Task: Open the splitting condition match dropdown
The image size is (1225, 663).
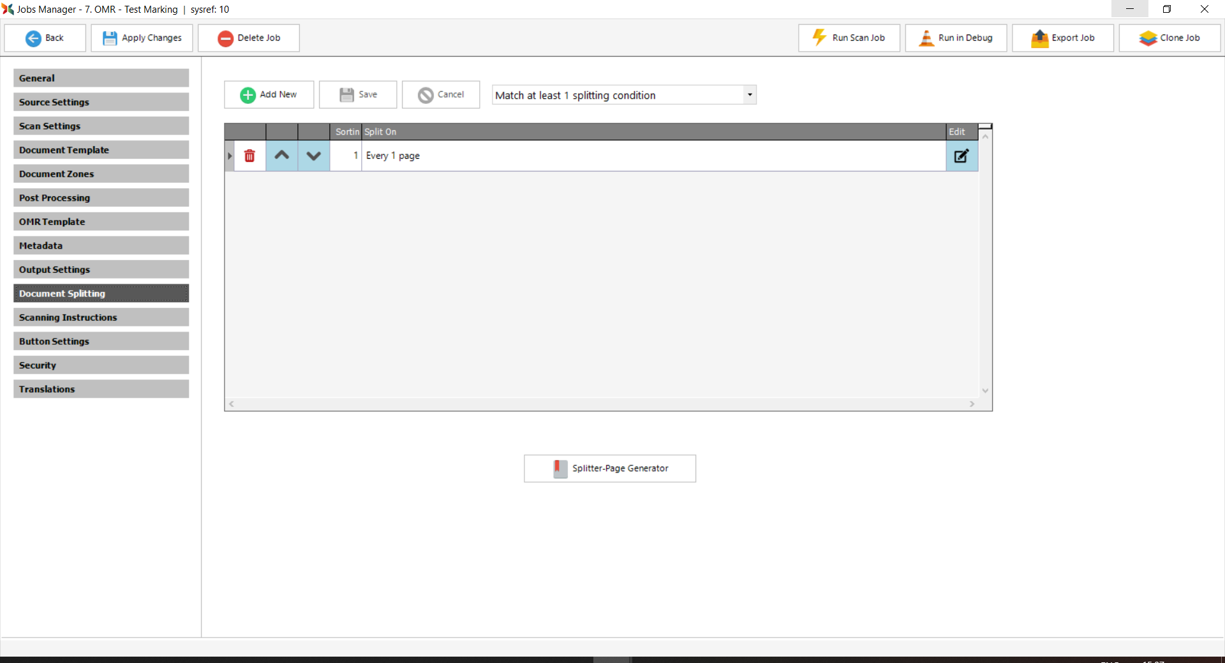Action: click(x=750, y=95)
